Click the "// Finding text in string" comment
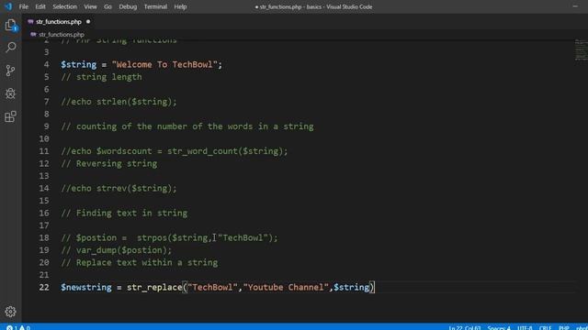 point(124,213)
